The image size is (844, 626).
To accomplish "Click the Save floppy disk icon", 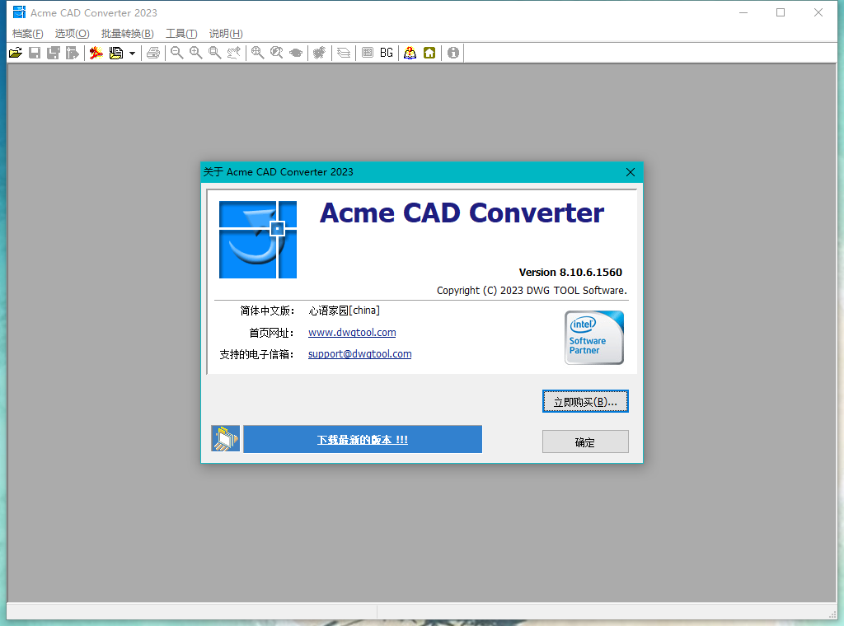I will (35, 53).
